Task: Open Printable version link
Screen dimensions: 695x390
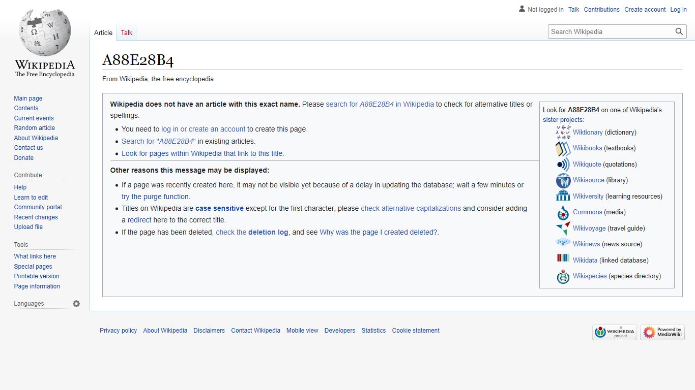Action: click(37, 276)
